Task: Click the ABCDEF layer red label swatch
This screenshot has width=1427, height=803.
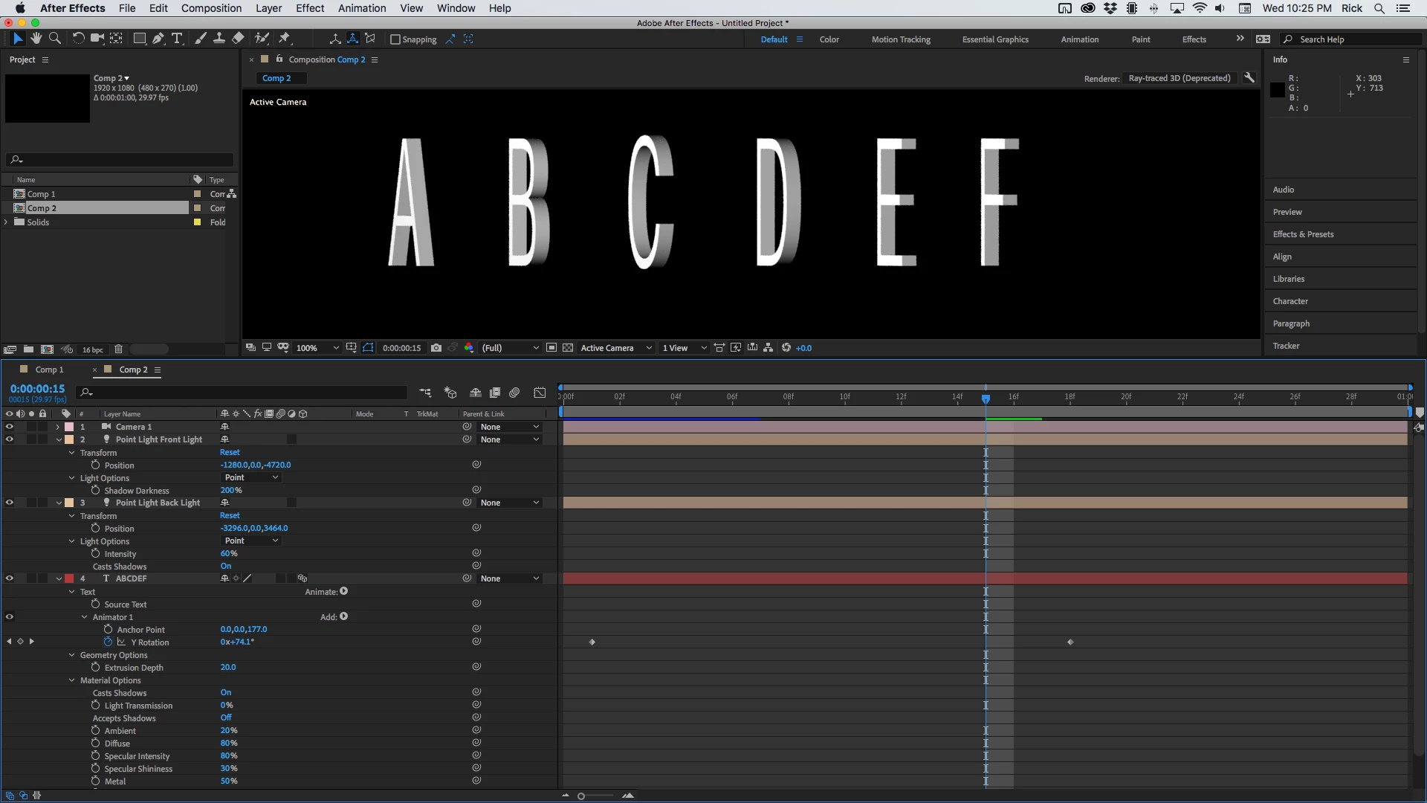Action: click(69, 578)
